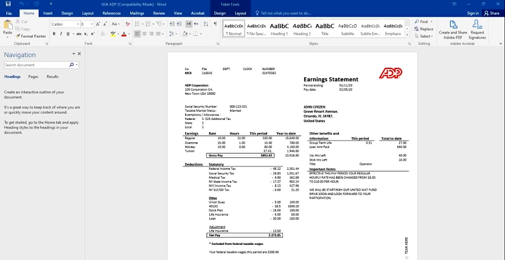
Task: Click the Shrink Font icon
Action: click(105, 24)
